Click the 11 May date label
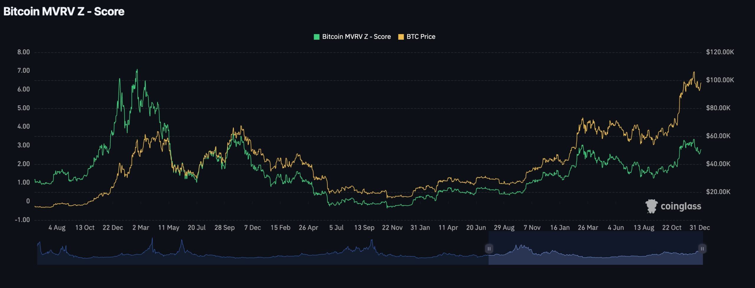 click(x=169, y=228)
